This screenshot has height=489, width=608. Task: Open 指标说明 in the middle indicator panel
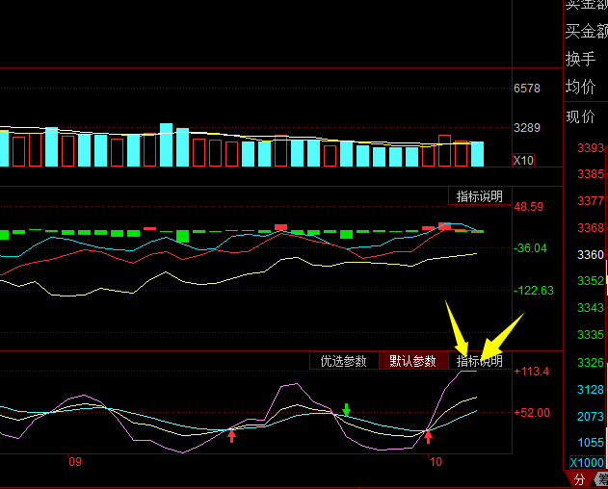479,196
